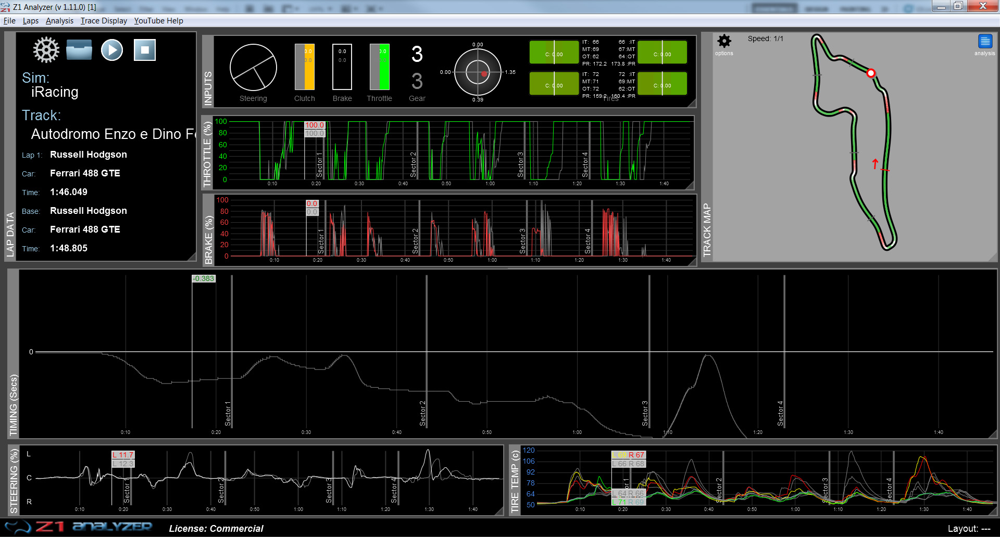1000x537 pixels.
Task: Click Sector 2 label in throttle trace
Action: click(x=413, y=164)
